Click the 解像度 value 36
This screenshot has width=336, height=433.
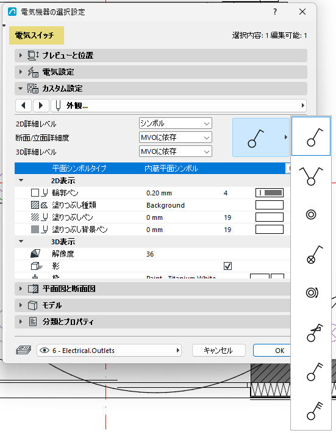pos(150,254)
